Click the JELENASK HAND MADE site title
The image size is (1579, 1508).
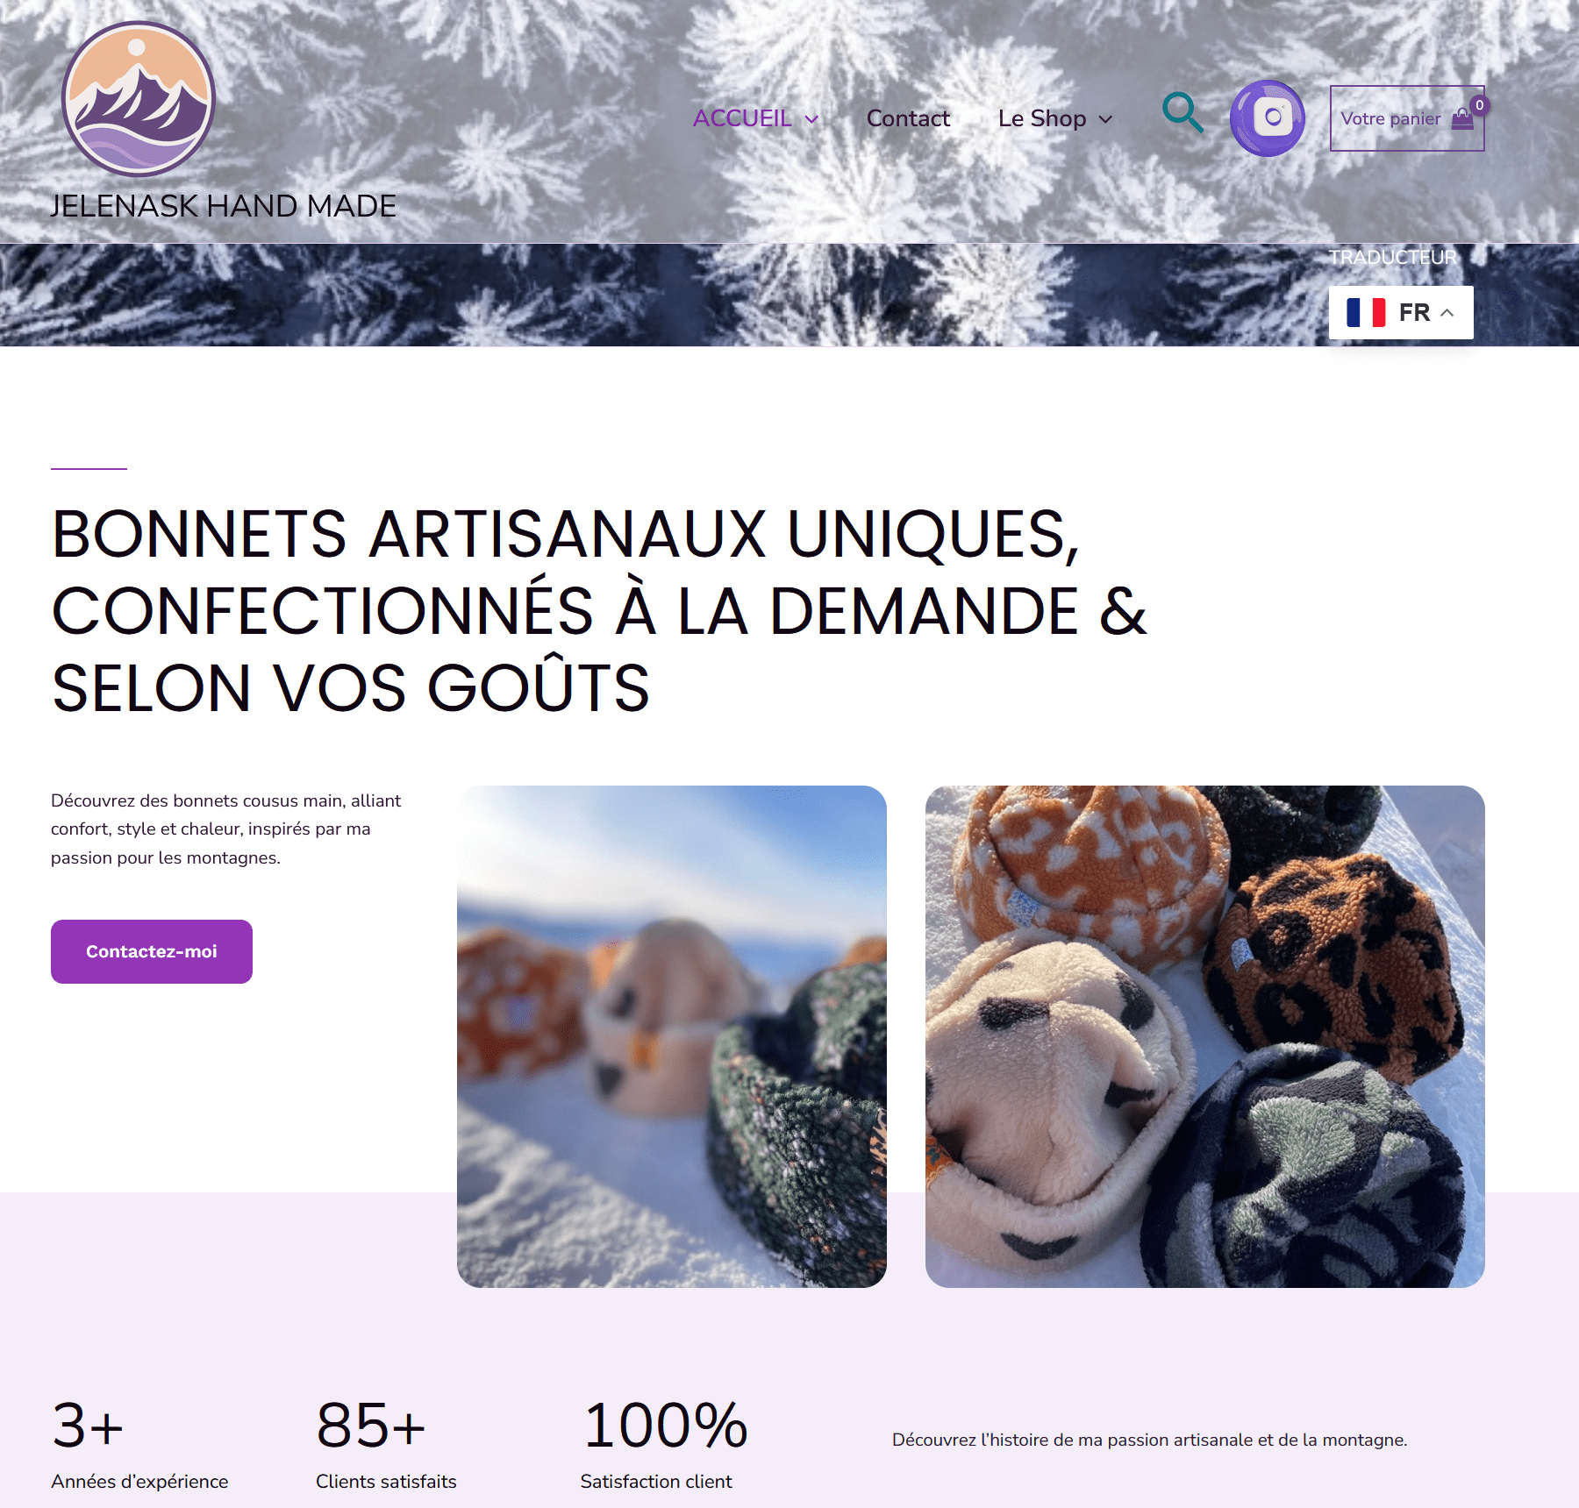(224, 206)
